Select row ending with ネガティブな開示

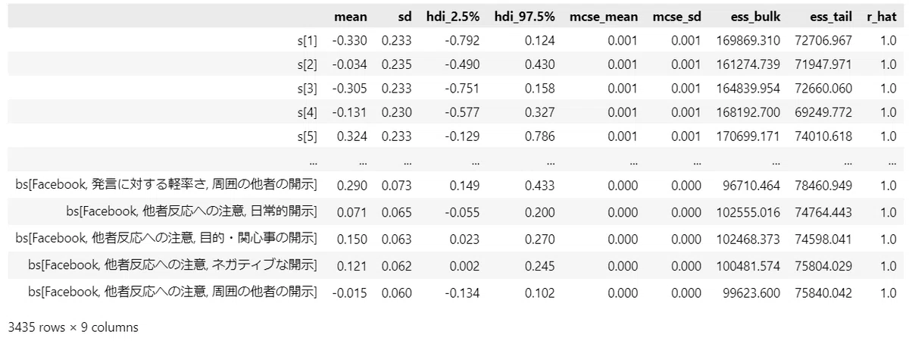(x=454, y=265)
